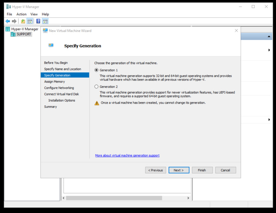The image size is (276, 213).
Task: Click the blue Help toolbar icon
Action: pyautogui.click(x=38, y=21)
